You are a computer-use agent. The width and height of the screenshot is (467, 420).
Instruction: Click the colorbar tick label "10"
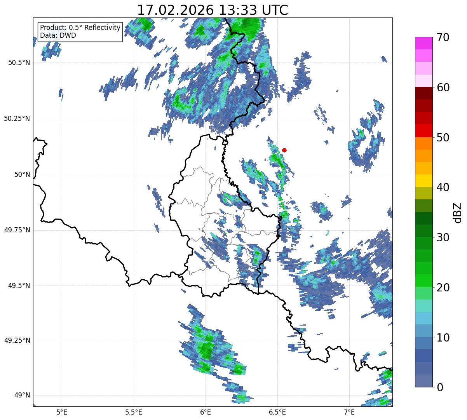443,337
